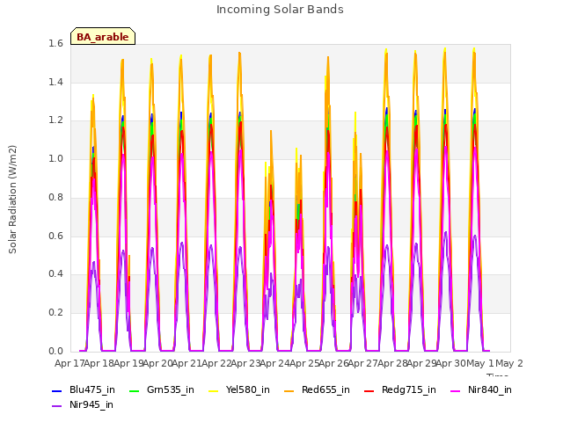The image size is (563, 422).
Task: Select the Nir840_in legend label
Action: point(490,390)
